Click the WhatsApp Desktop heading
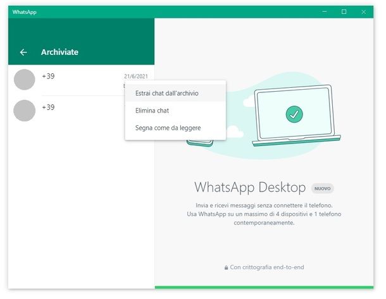The image size is (386, 299). (x=250, y=187)
